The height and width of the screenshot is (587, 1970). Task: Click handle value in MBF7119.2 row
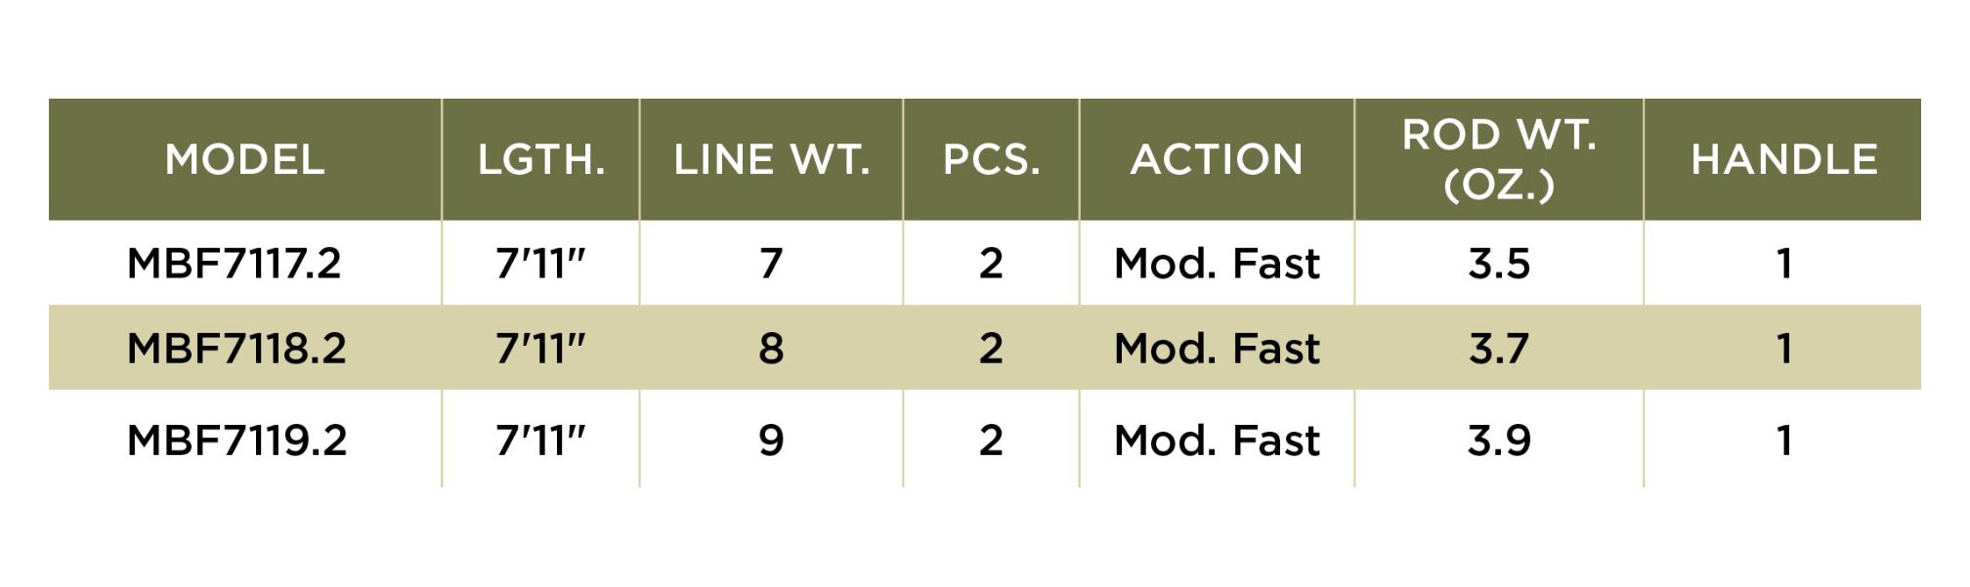click(1784, 440)
